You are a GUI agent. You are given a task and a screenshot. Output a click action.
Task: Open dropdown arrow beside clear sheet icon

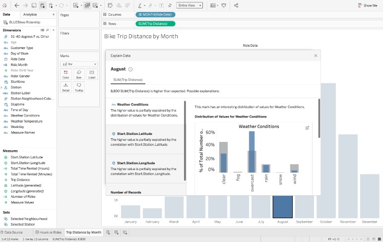tap(101, 5)
